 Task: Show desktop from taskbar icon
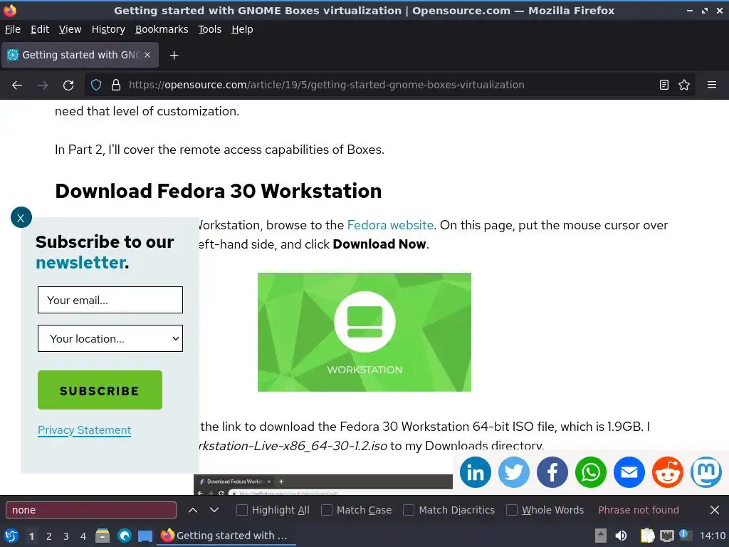145,536
